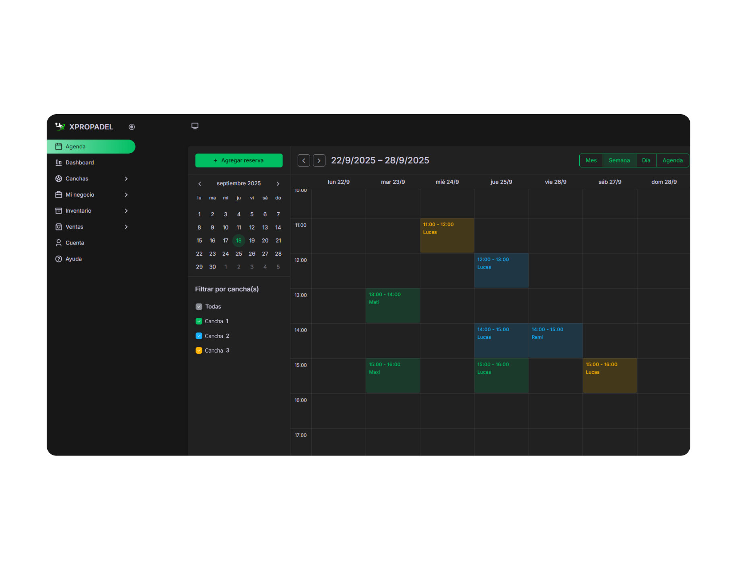The height and width of the screenshot is (570, 737).
Task: Toggle the Todas courts checkbox
Action: pos(199,307)
